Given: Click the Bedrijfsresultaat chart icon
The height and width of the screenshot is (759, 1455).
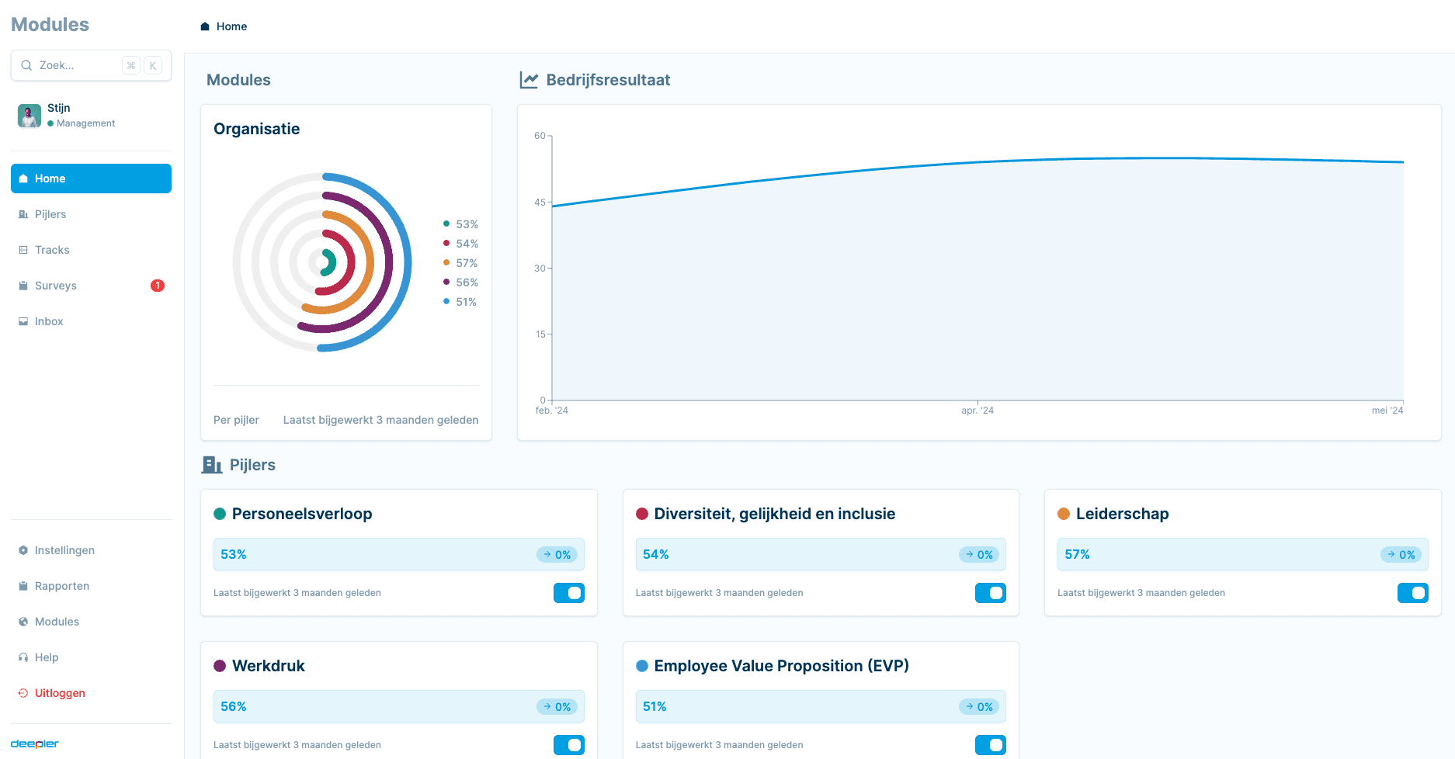Looking at the screenshot, I should [x=529, y=80].
